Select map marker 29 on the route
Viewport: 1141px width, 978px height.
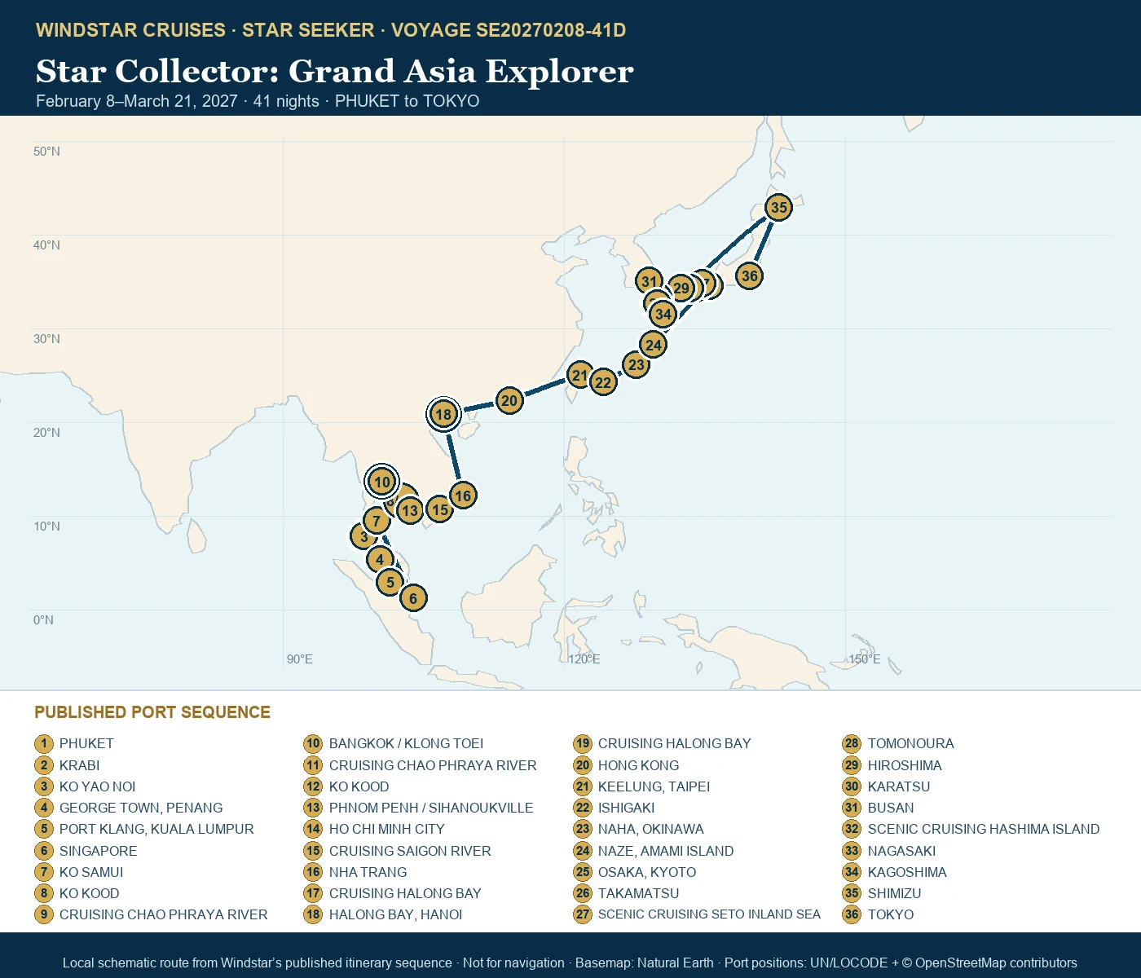[681, 288]
